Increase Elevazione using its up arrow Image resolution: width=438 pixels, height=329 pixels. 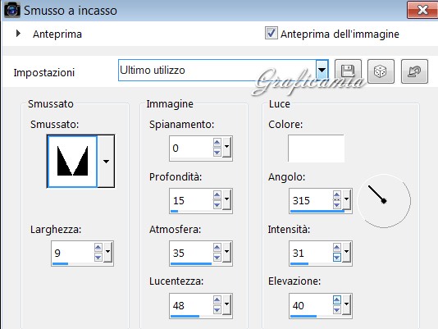pyautogui.click(x=337, y=300)
